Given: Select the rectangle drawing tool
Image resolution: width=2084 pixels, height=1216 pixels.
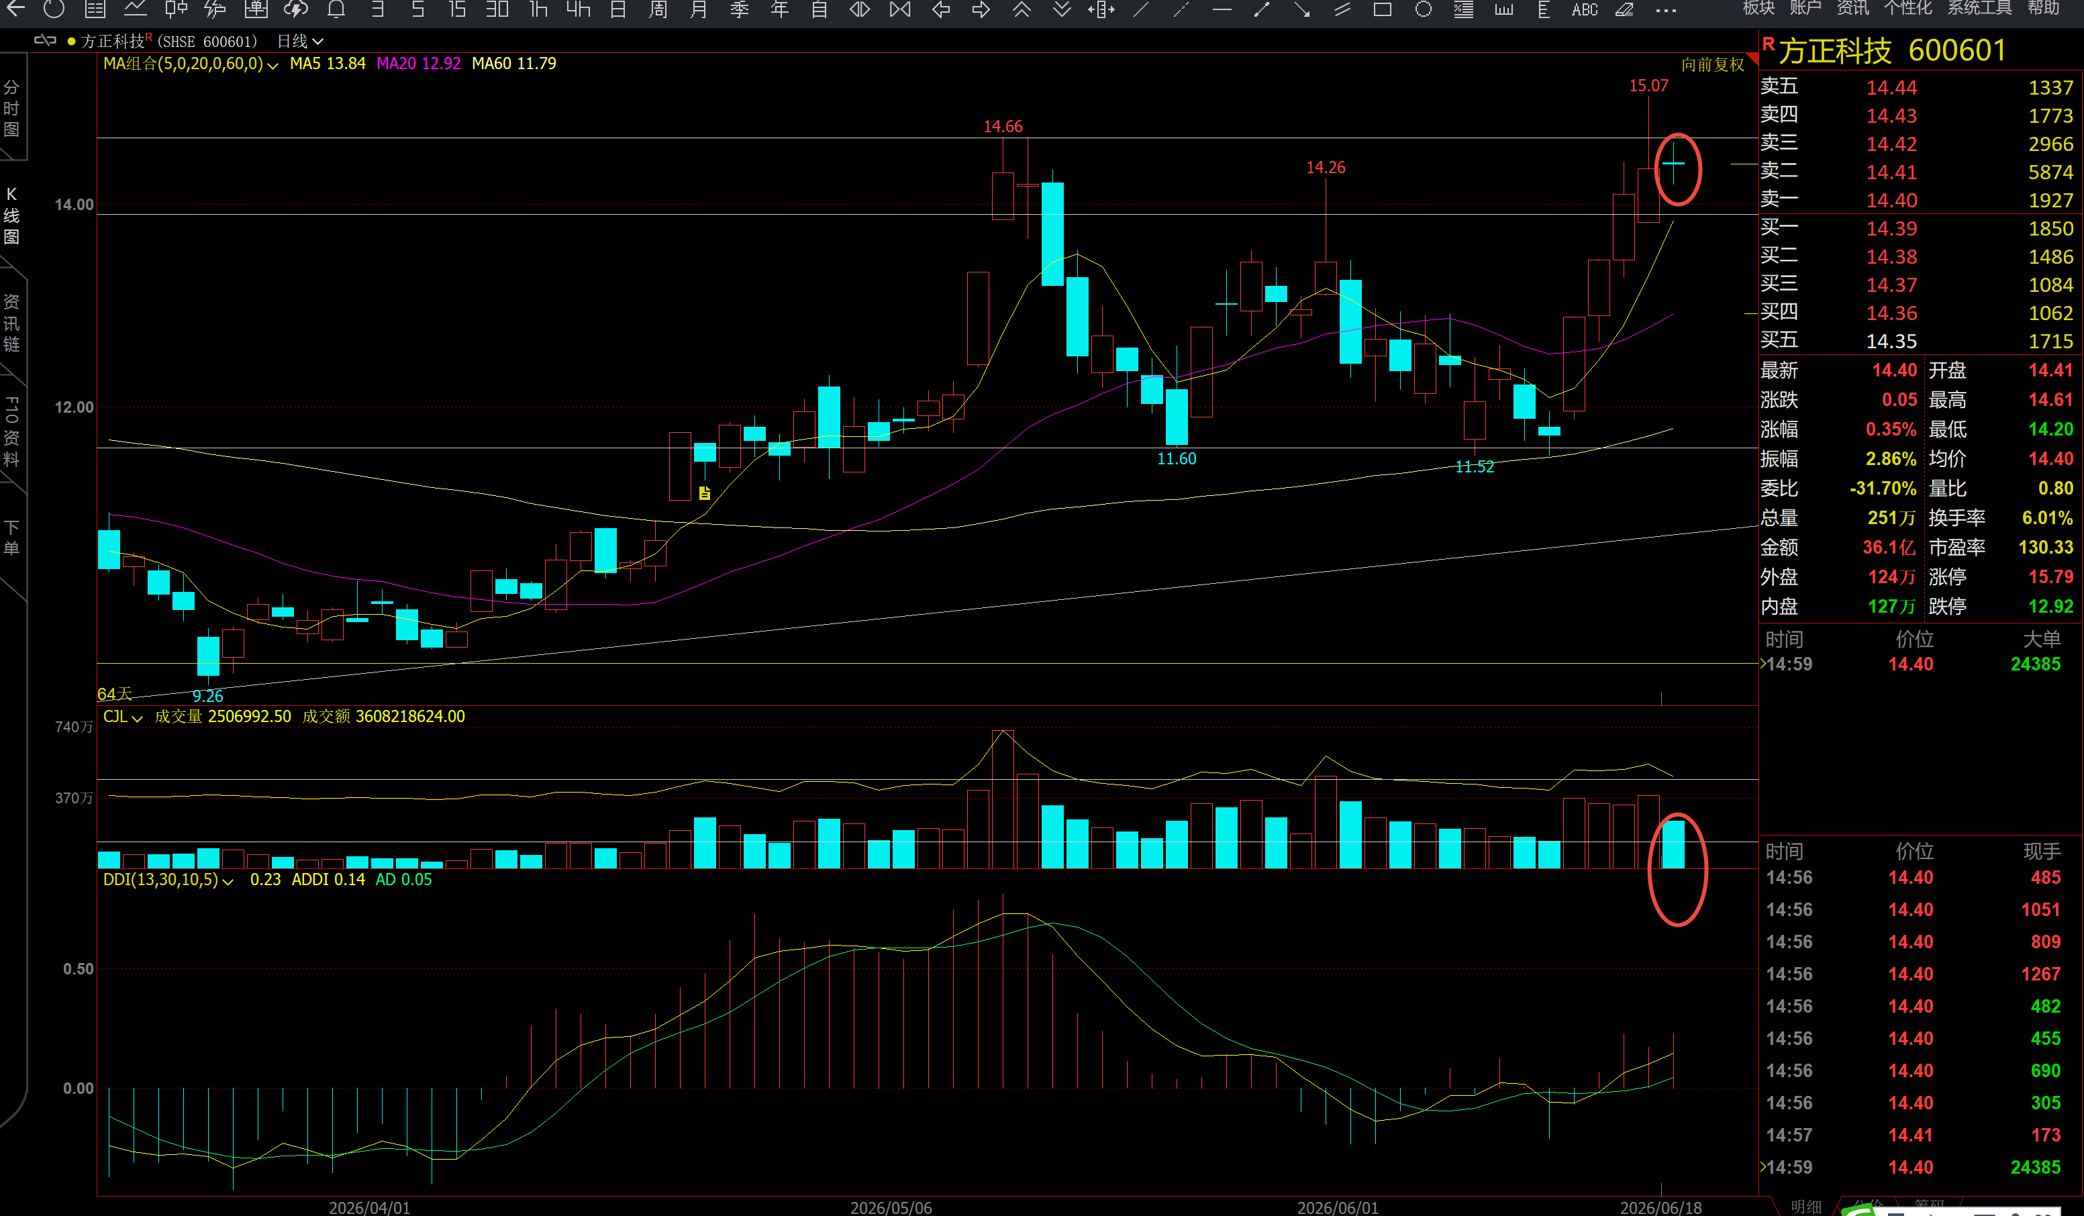Looking at the screenshot, I should pos(1383,9).
